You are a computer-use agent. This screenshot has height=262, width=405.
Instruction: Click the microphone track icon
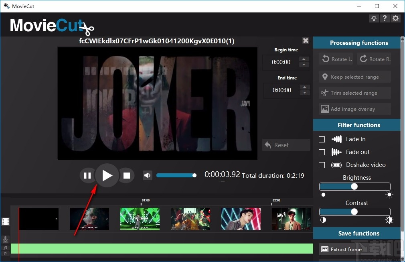pyautogui.click(x=5, y=240)
